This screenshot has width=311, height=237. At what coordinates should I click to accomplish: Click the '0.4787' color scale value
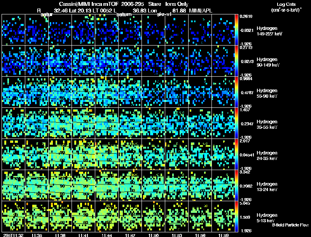pos(247,93)
